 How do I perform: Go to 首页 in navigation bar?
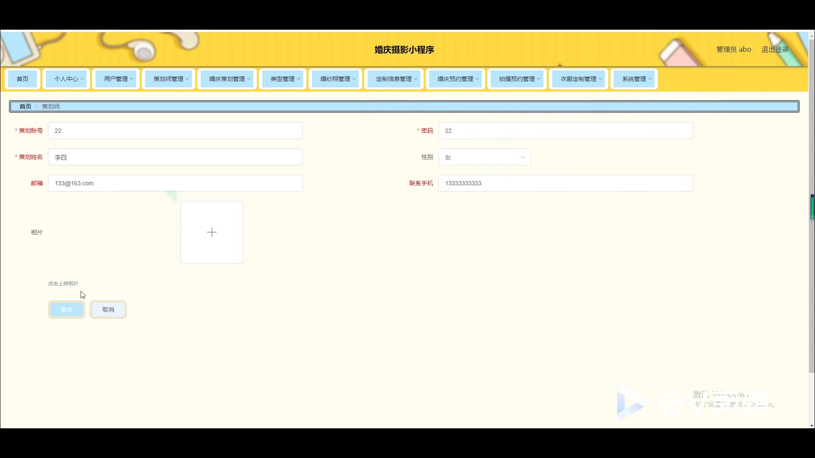point(22,79)
